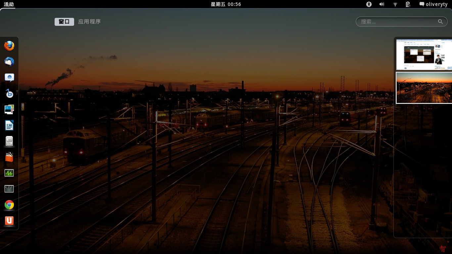The image size is (452, 254).
Task: Select the browser window workspace thumbnail
Action: click(x=424, y=55)
